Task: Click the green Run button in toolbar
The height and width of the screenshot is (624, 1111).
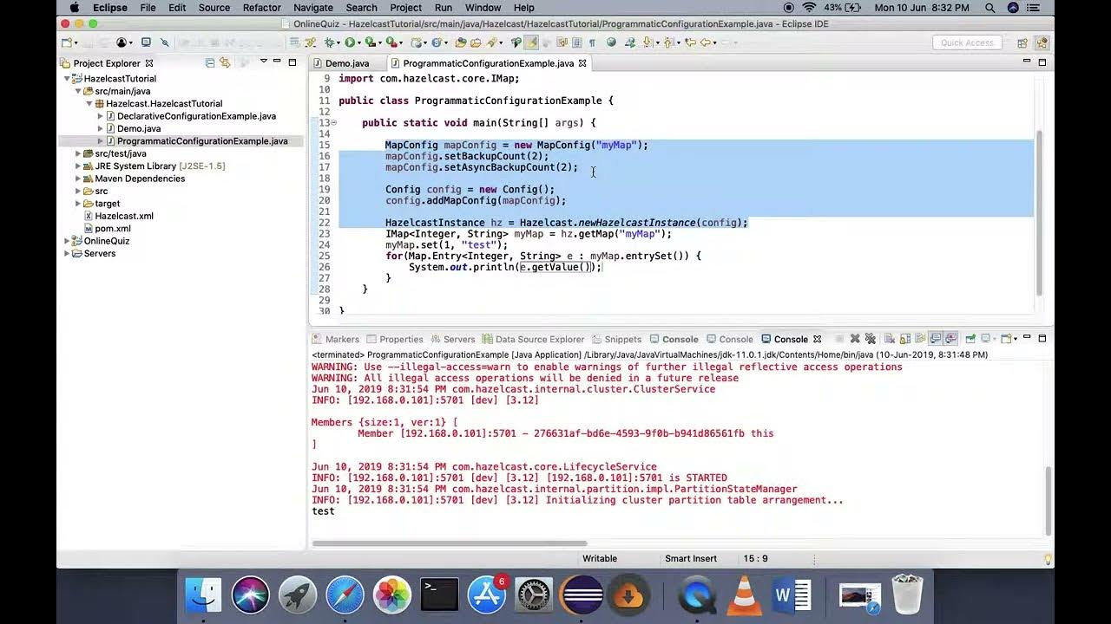Action: point(349,42)
